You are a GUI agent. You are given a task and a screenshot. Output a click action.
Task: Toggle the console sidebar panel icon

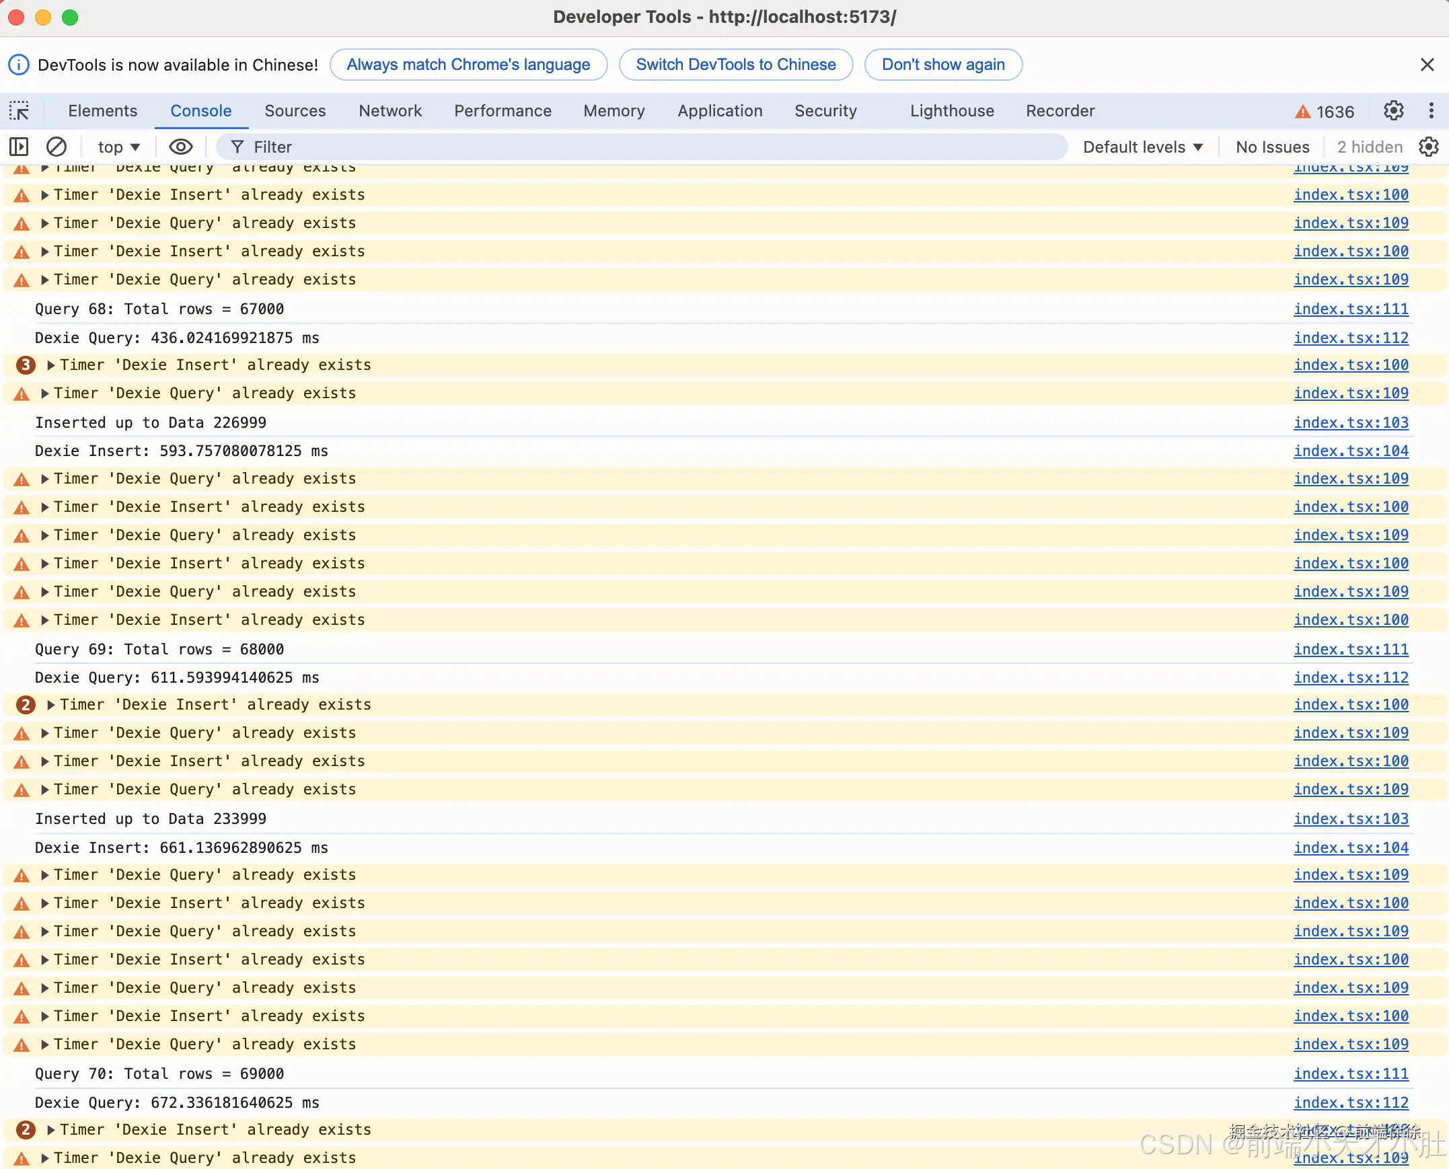pyautogui.click(x=19, y=147)
